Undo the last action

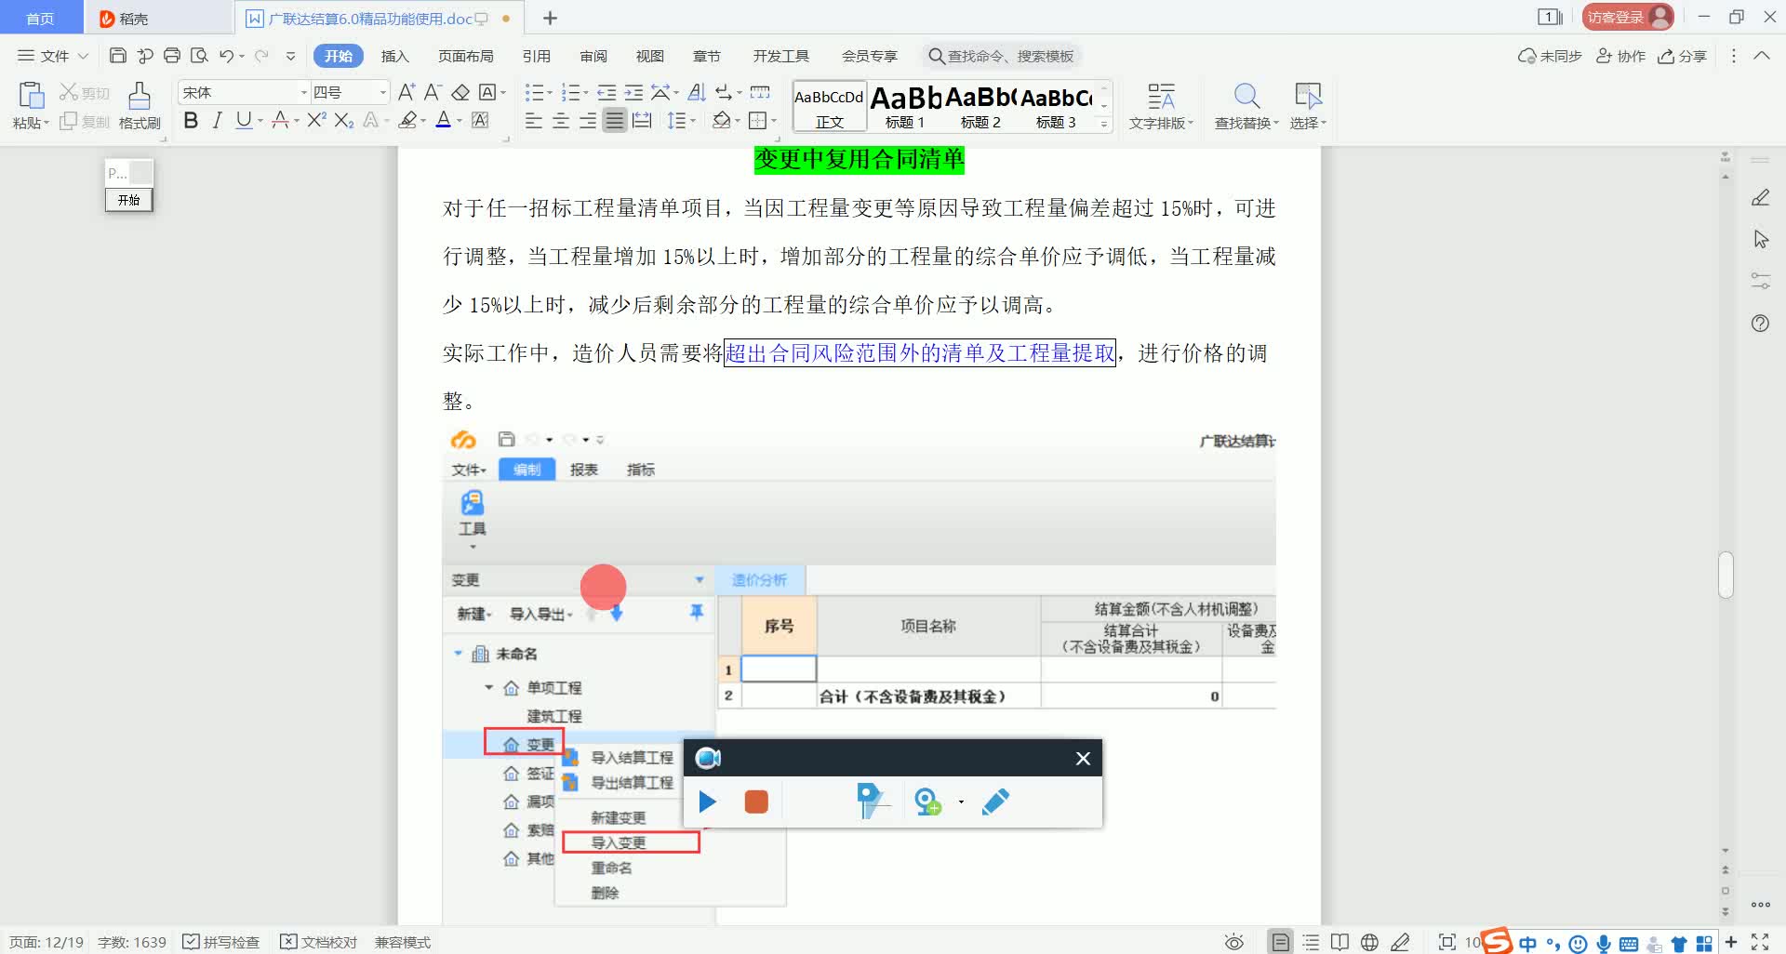coord(226,56)
